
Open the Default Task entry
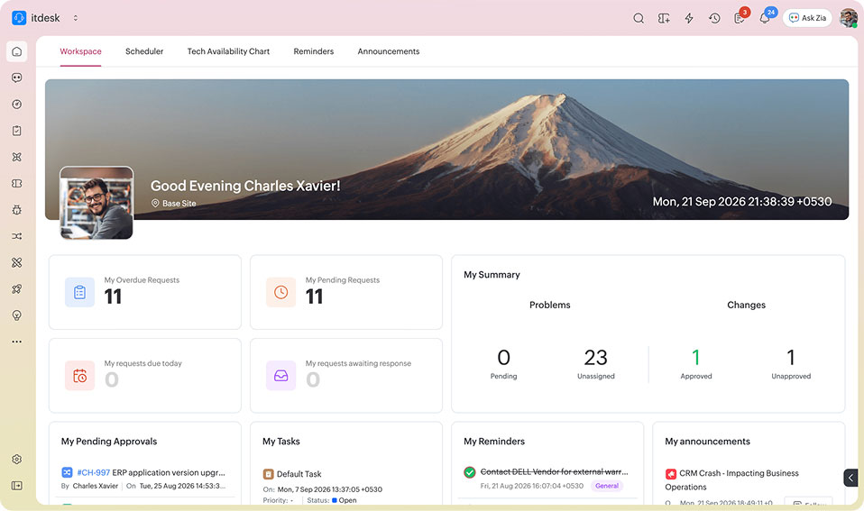299,474
